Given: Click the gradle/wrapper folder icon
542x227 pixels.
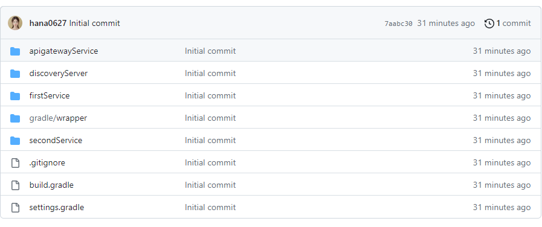Looking at the screenshot, I should pos(15,118).
